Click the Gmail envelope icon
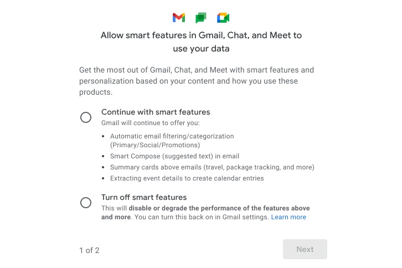The width and height of the screenshot is (402, 268). [179, 18]
